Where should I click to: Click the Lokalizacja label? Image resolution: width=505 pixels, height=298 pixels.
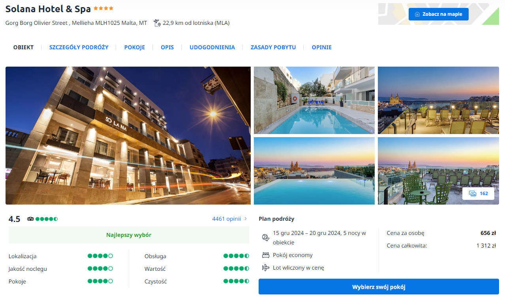point(23,256)
